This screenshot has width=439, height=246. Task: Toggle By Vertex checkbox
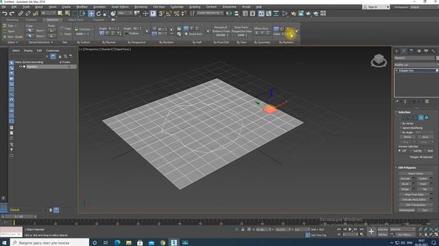point(401,123)
